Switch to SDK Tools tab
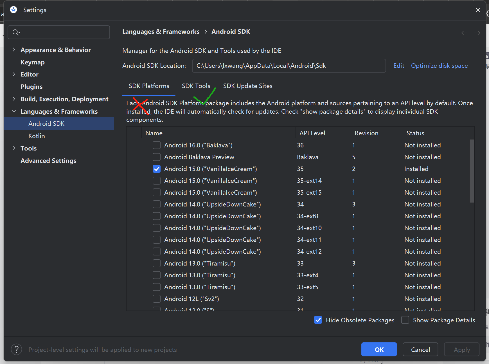489x364 pixels. [x=196, y=86]
